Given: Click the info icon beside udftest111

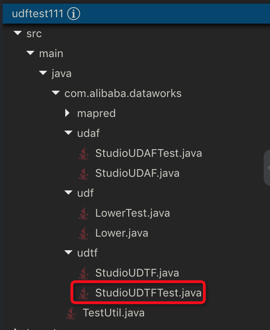Looking at the screenshot, I should (73, 14).
